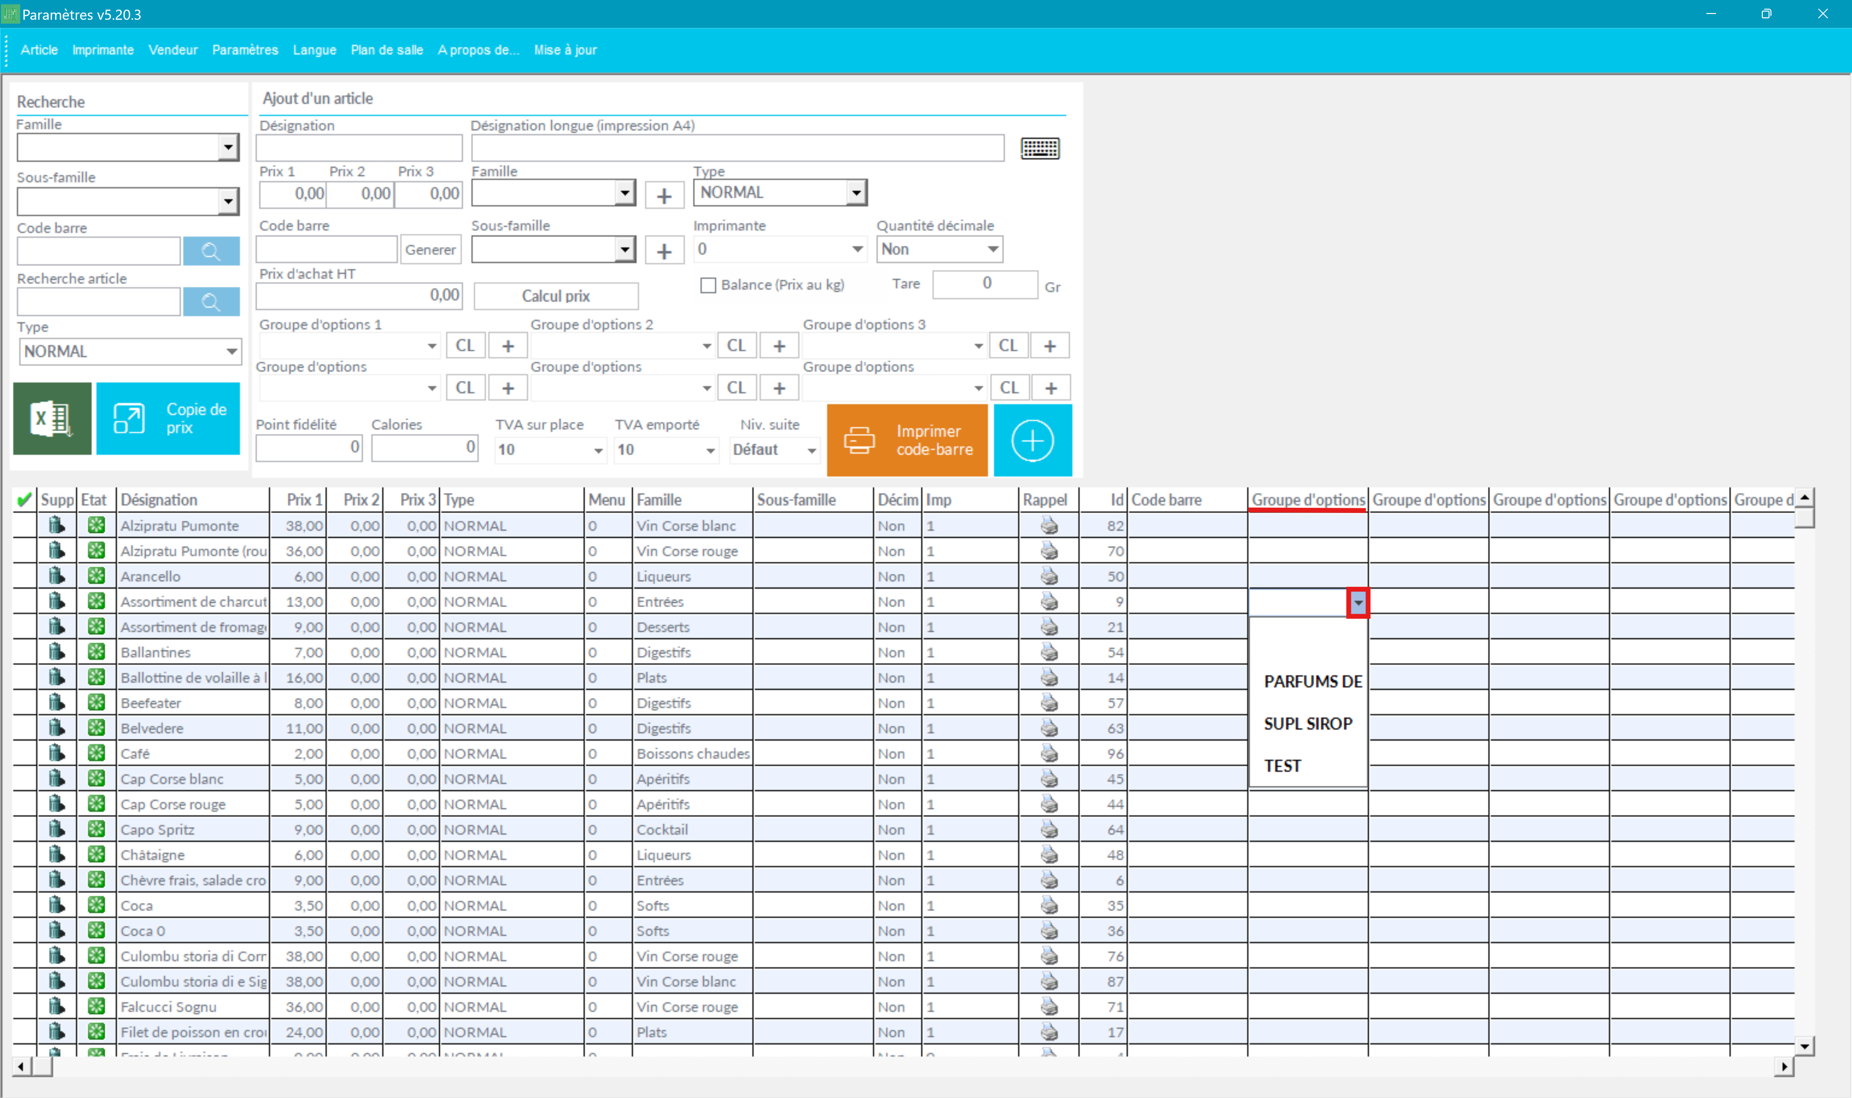This screenshot has width=1852, height=1098.
Task: Open the Type dropdown in Ajout d'un article
Action: coord(856,193)
